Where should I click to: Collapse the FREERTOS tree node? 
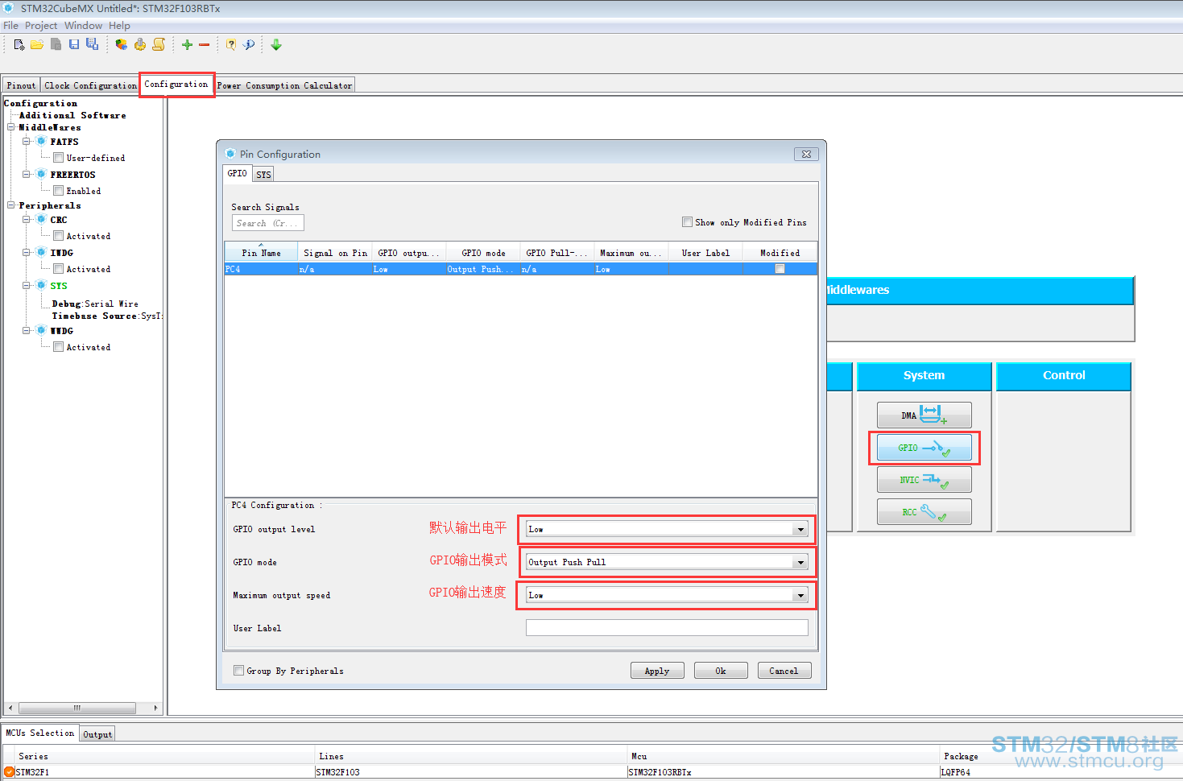coord(27,174)
